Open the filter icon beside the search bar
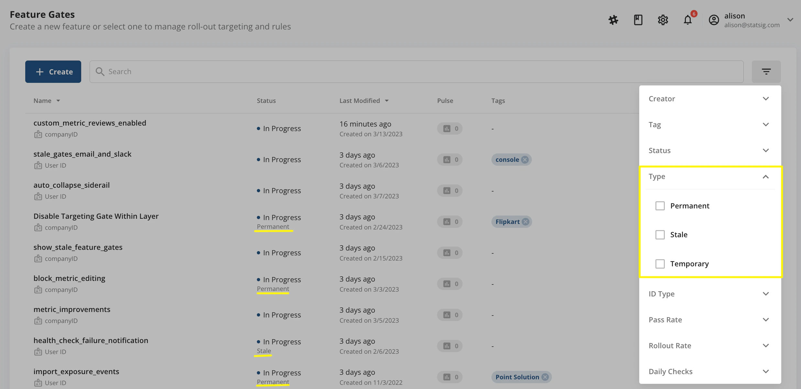 click(766, 71)
